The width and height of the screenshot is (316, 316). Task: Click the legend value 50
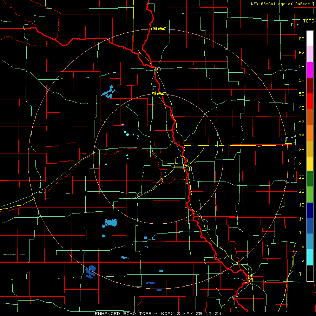[x=302, y=94]
